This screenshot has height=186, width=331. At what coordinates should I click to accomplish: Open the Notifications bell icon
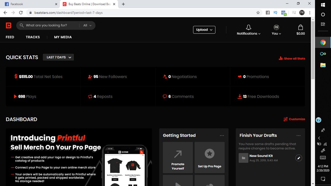pyautogui.click(x=249, y=27)
